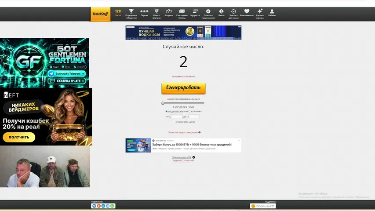This screenshot has width=375, height=211.
Task: Click the 'до' maximum value field
Action: 193,117
